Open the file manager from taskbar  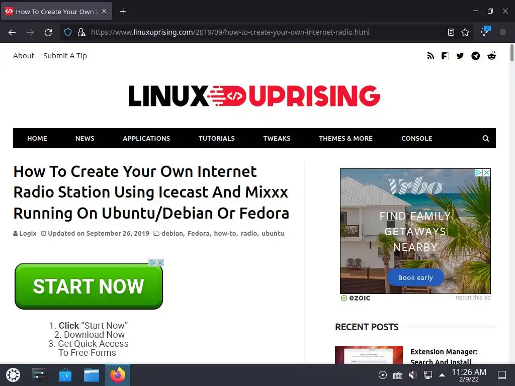click(92, 375)
